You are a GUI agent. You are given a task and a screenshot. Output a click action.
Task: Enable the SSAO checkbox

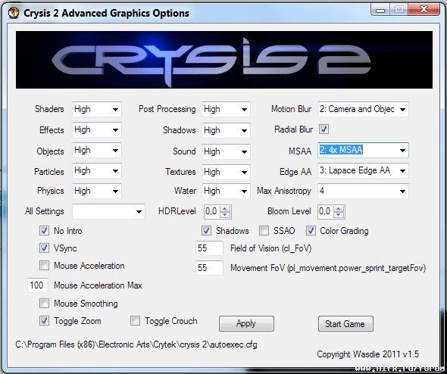tap(264, 230)
